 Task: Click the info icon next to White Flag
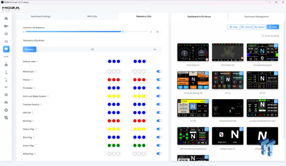[x=35, y=154]
